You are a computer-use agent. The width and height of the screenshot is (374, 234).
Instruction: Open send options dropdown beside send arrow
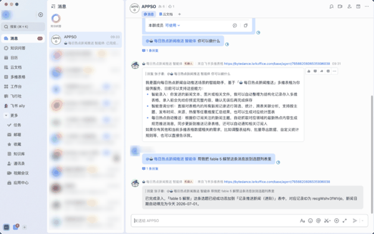coord(363,221)
